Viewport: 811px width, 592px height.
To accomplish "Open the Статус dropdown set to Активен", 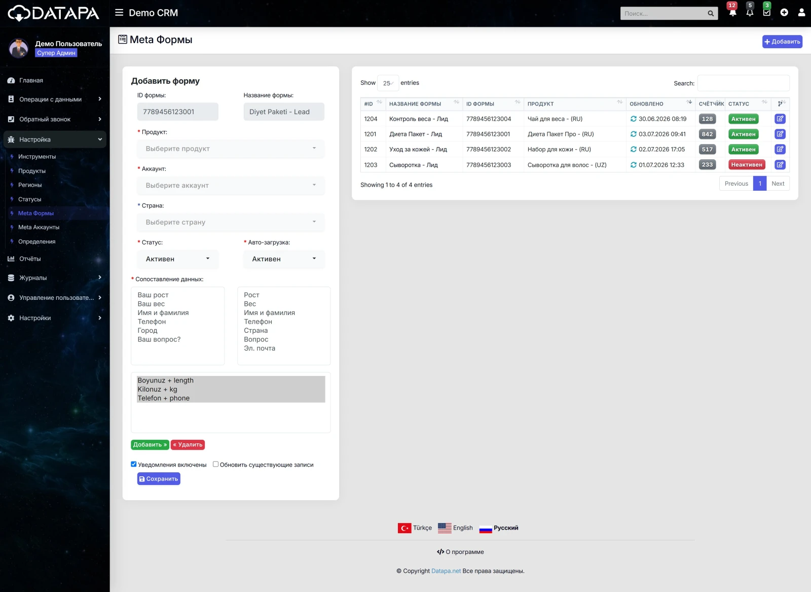I will tap(178, 259).
